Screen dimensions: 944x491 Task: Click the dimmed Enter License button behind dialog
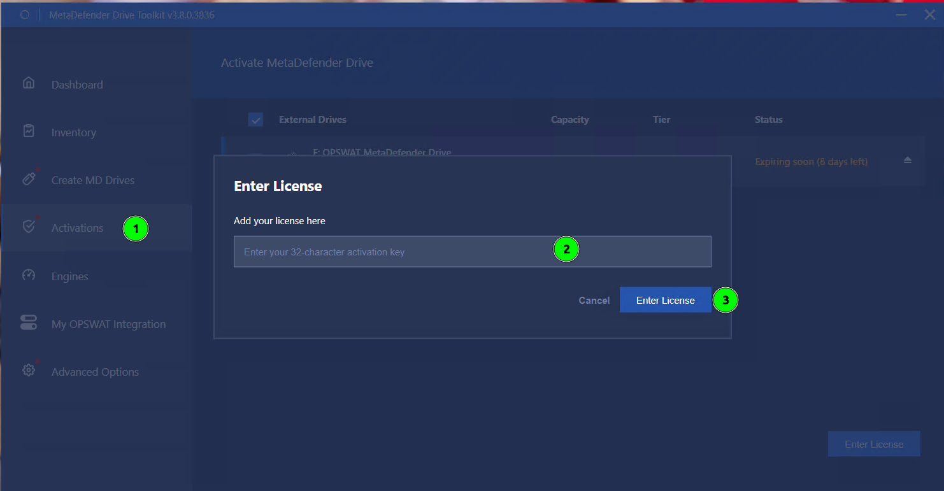[x=874, y=444]
